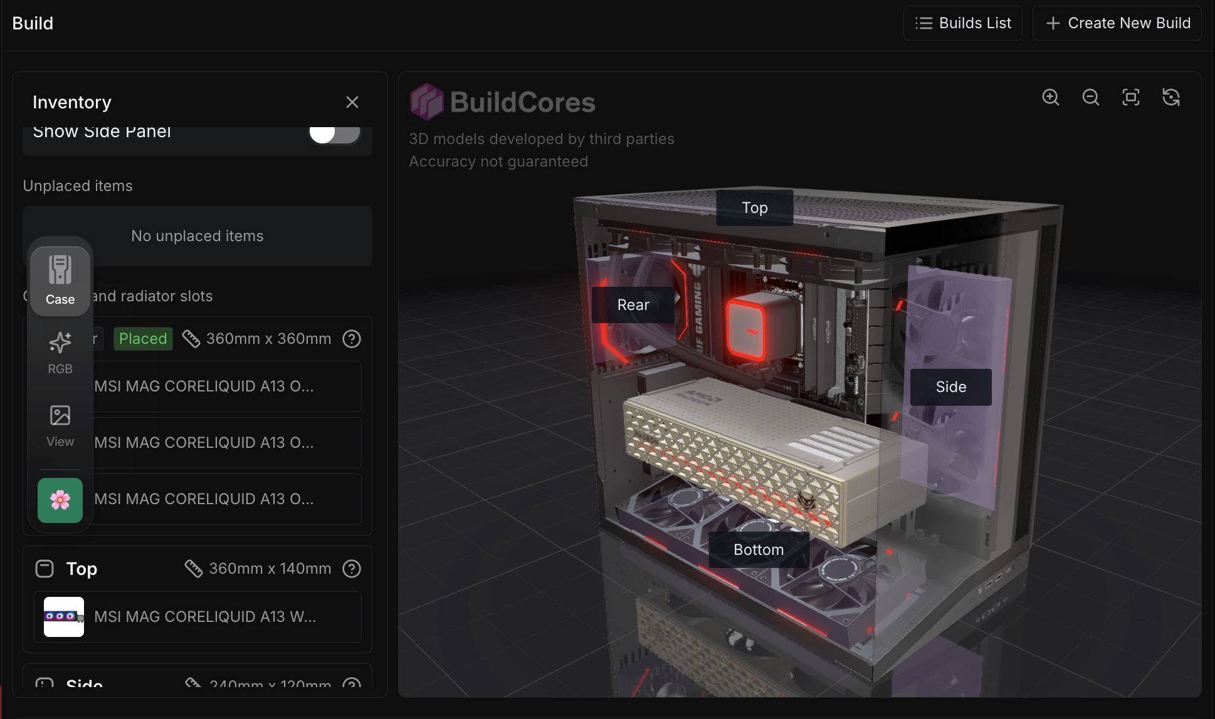Select the Top label in 3D view
This screenshot has width=1215, height=719.
click(755, 208)
